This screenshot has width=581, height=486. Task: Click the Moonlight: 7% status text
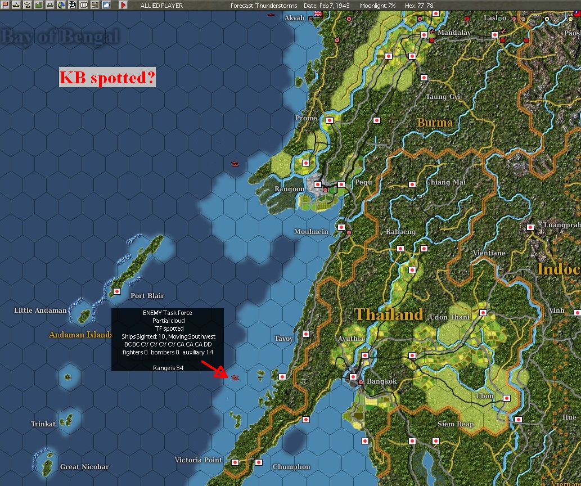(377, 6)
